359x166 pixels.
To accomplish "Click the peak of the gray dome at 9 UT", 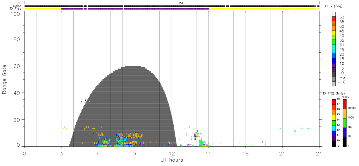I will [x=135, y=67].
